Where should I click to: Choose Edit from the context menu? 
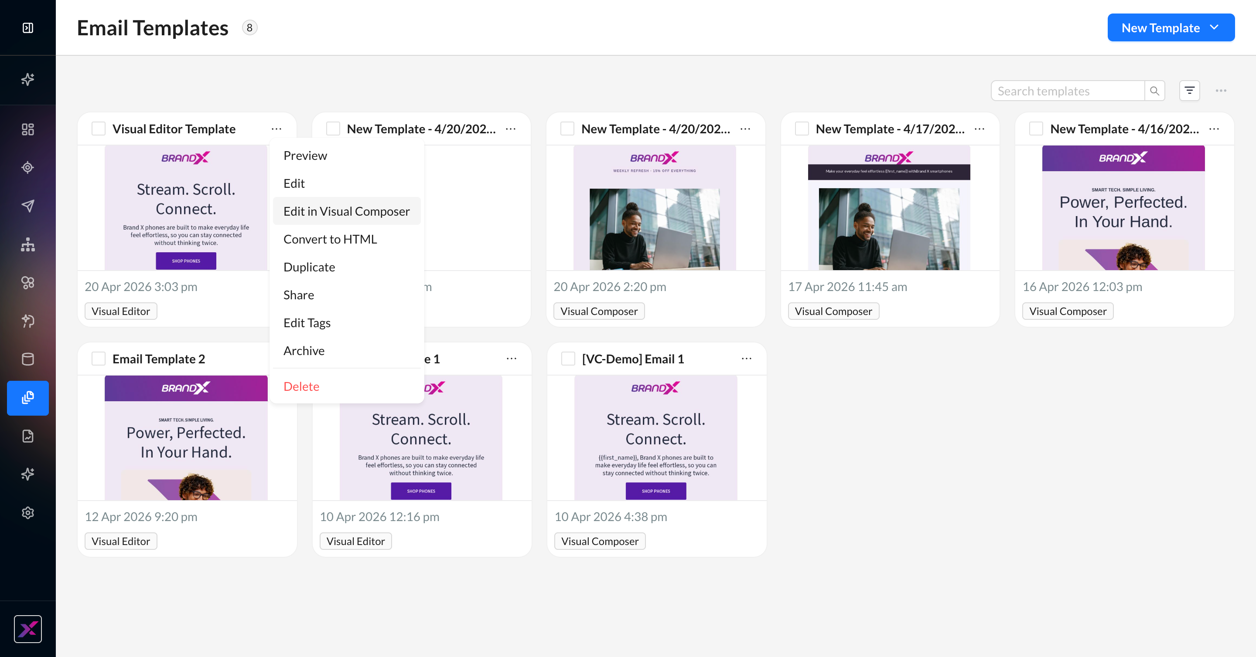347,183
